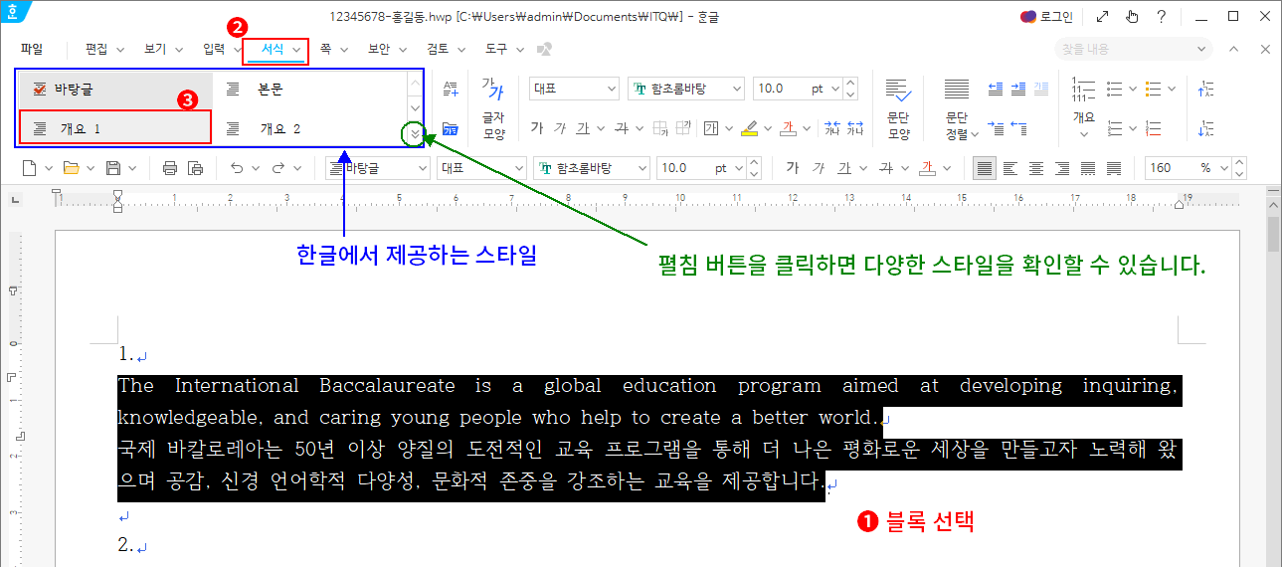1282x567 pixels.
Task: Narrow character spacing icon
Action: point(832,127)
